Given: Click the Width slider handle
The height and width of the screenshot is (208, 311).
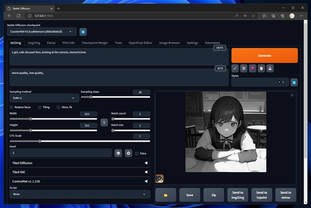Looking at the screenshot, I should coord(30,119).
